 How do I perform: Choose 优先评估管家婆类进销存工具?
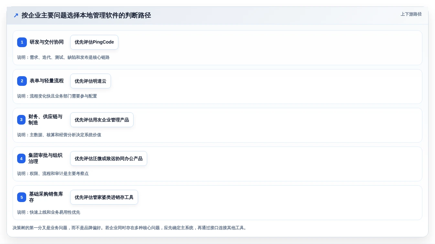pos(104,197)
